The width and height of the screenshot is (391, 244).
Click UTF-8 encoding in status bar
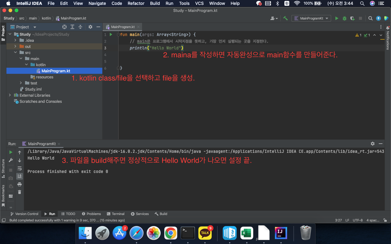pos(358,220)
